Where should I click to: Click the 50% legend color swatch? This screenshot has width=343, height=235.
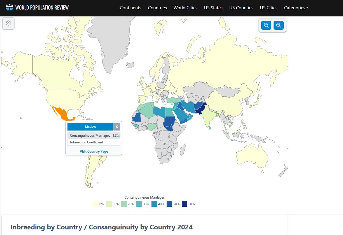coord(169,204)
